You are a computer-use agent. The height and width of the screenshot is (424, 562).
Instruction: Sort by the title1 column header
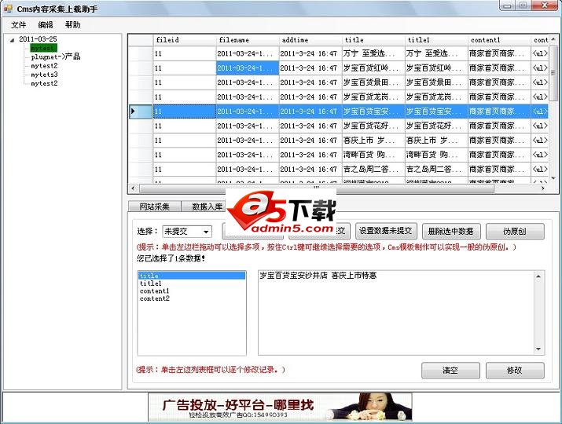click(436, 40)
